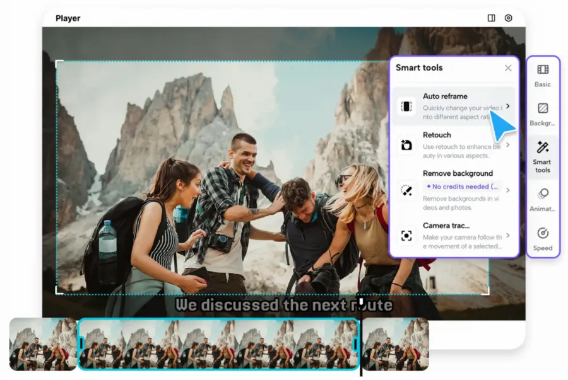Screen dimensions: 568x380
Task: Click the timeline playhead marker
Action: (360, 302)
